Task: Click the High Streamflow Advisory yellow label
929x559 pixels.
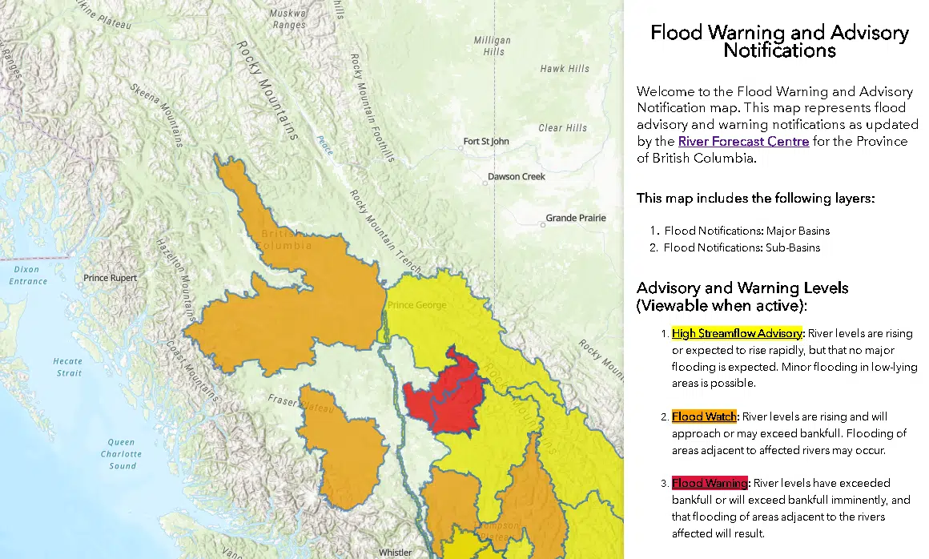Action: [x=737, y=333]
